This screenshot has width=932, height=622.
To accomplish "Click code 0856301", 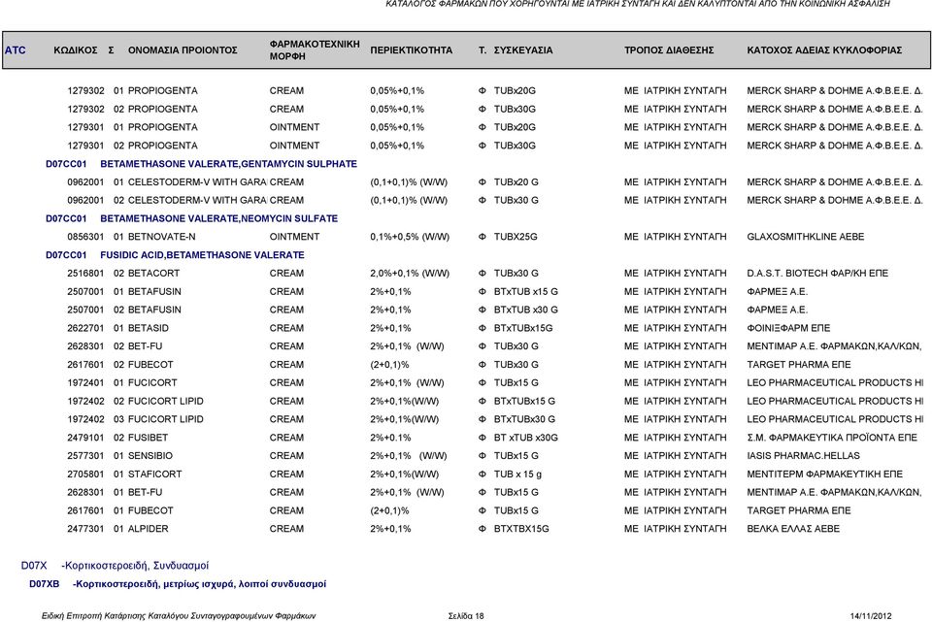I will tap(85, 237).
